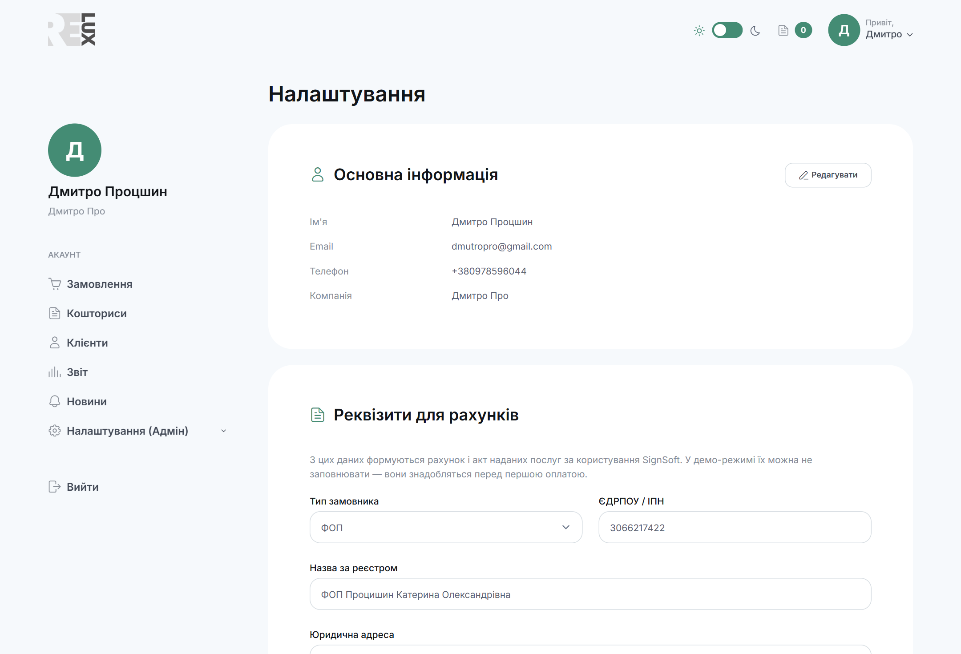Click the logout icon beside Вийти
961x654 pixels.
coord(54,487)
